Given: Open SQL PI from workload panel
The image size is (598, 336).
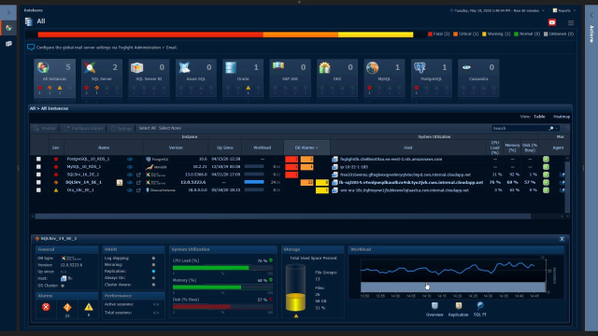Looking at the screenshot, I should coord(479,309).
